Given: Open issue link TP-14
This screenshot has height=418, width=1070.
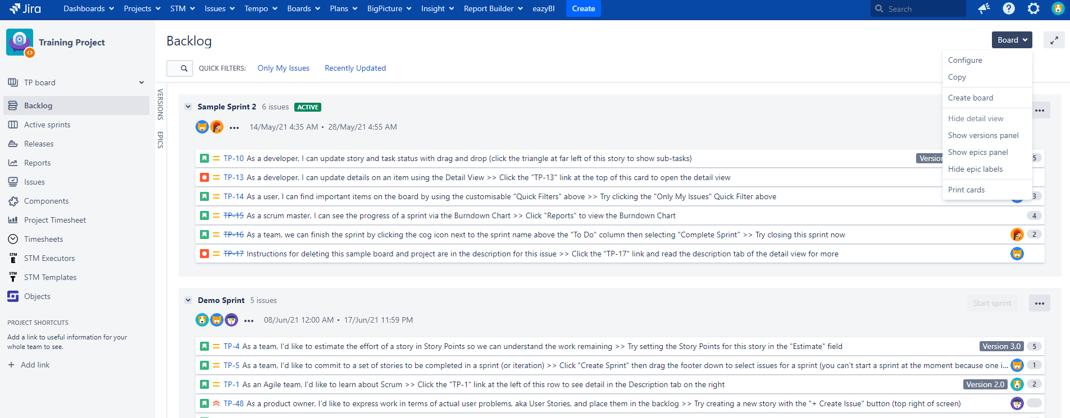Looking at the screenshot, I should (x=234, y=197).
